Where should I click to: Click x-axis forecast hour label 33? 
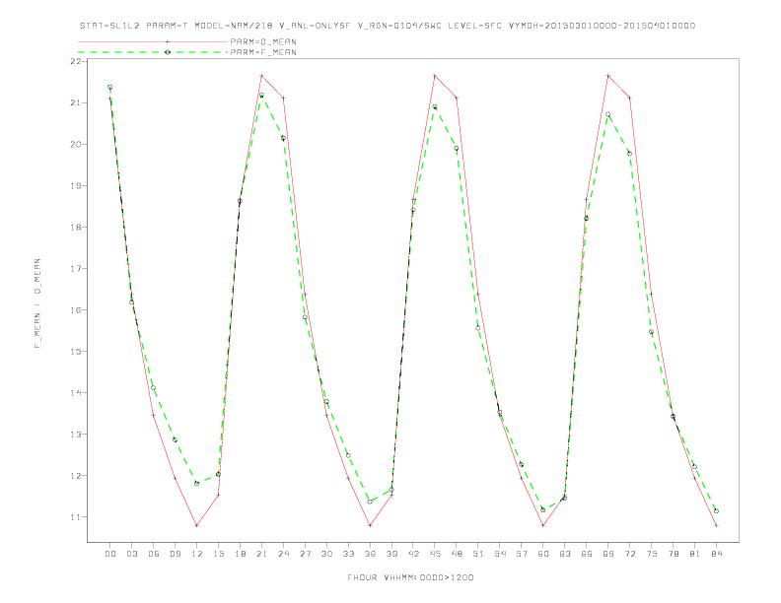tap(348, 554)
